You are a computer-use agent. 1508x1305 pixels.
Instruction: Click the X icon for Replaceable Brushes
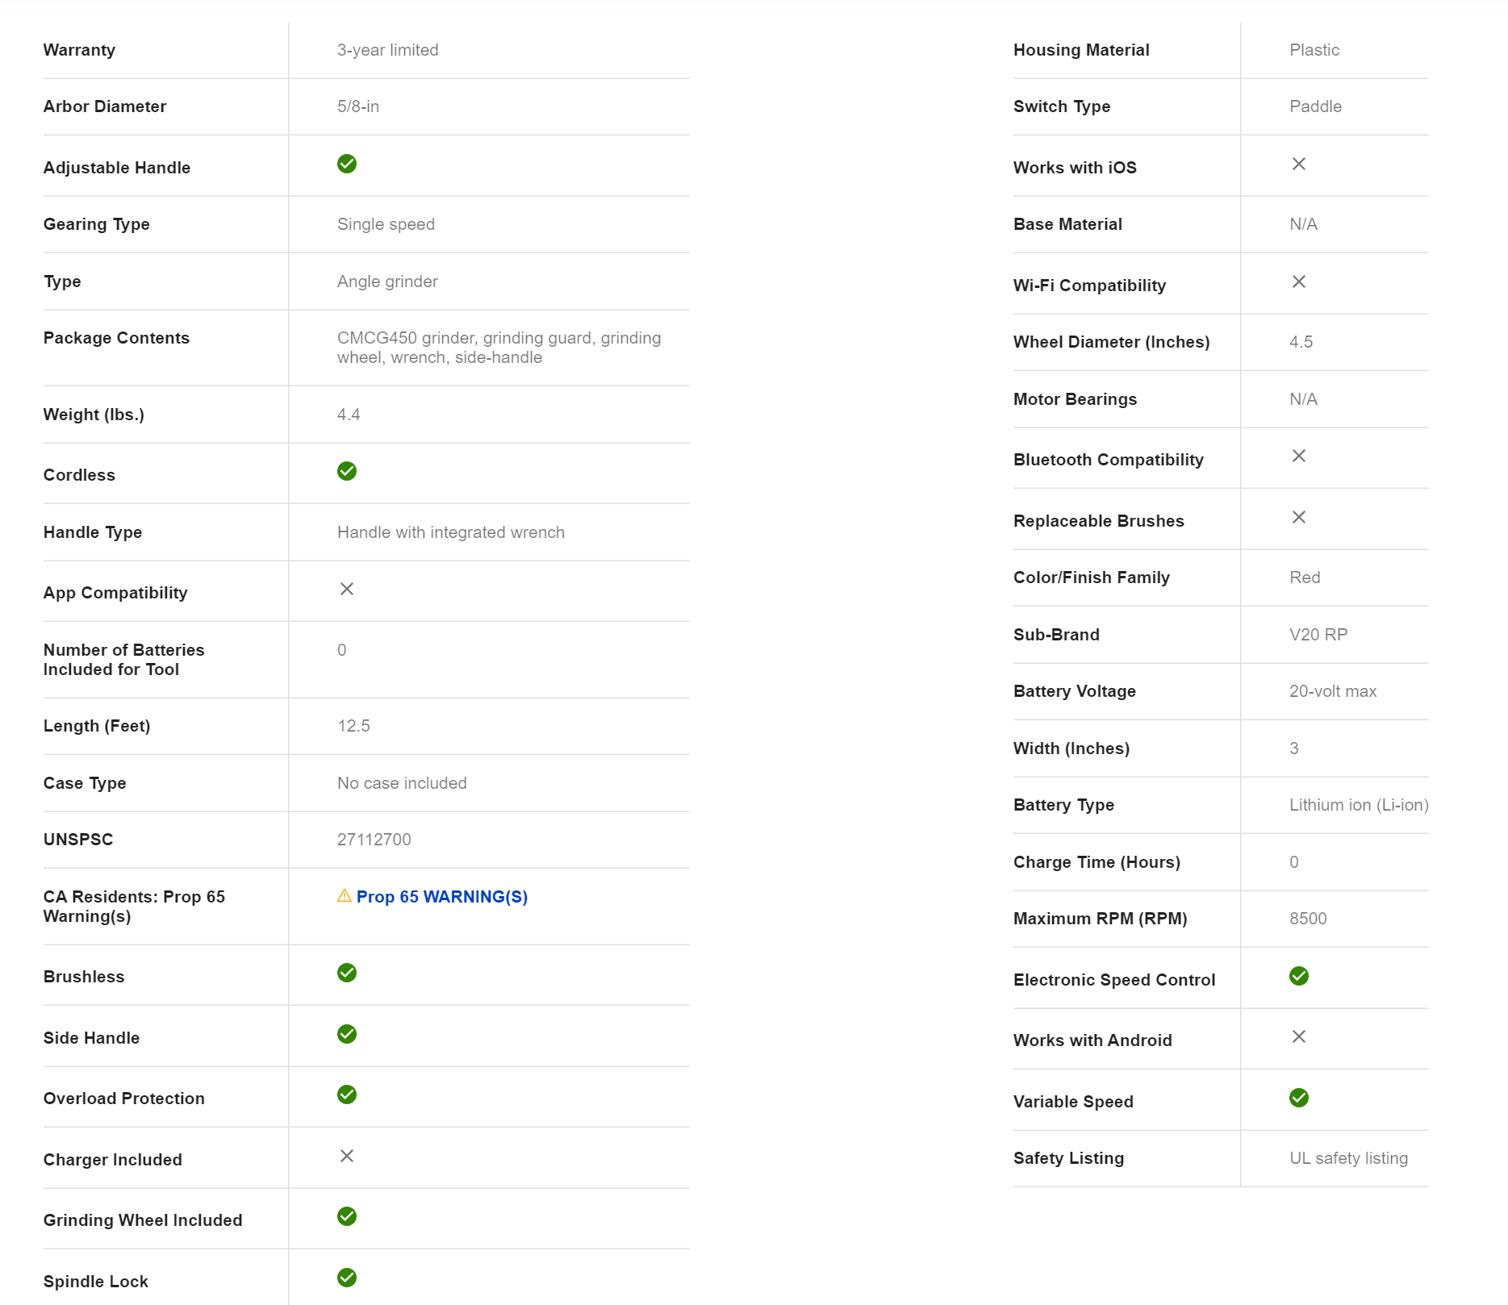[1299, 517]
